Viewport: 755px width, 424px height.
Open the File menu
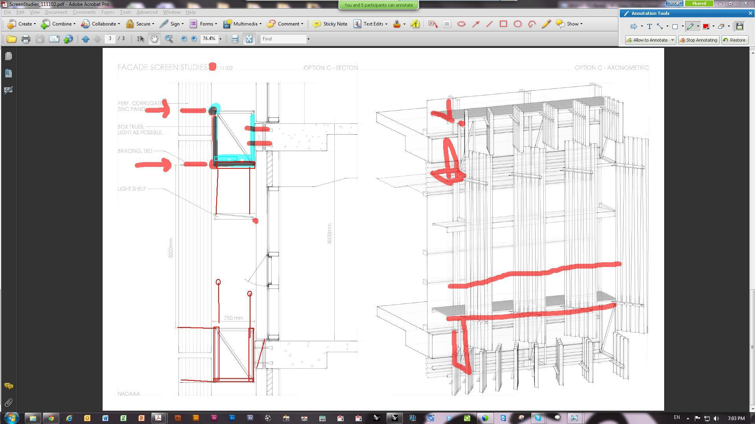point(7,12)
